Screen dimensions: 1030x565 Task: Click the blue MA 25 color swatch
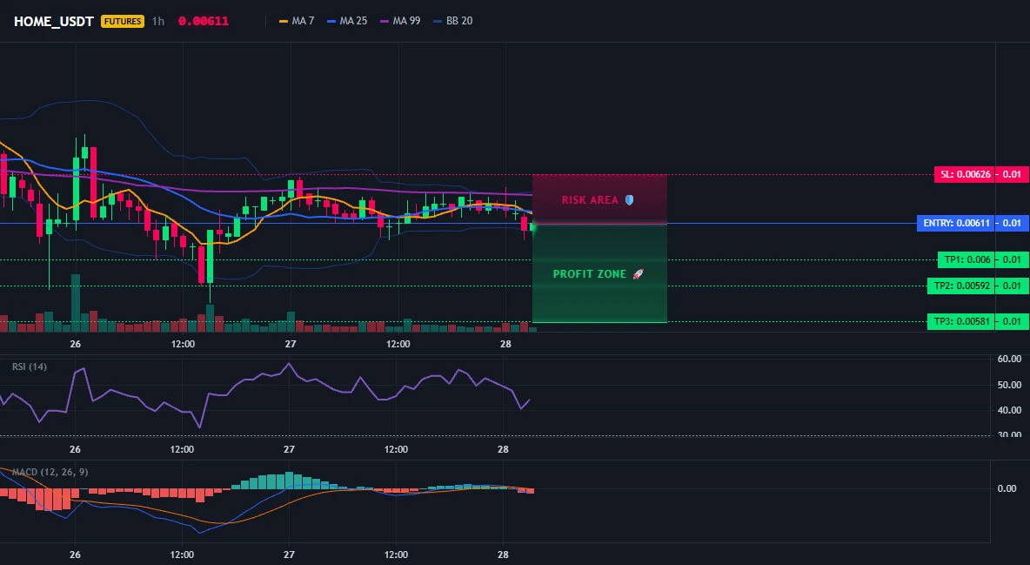click(331, 21)
